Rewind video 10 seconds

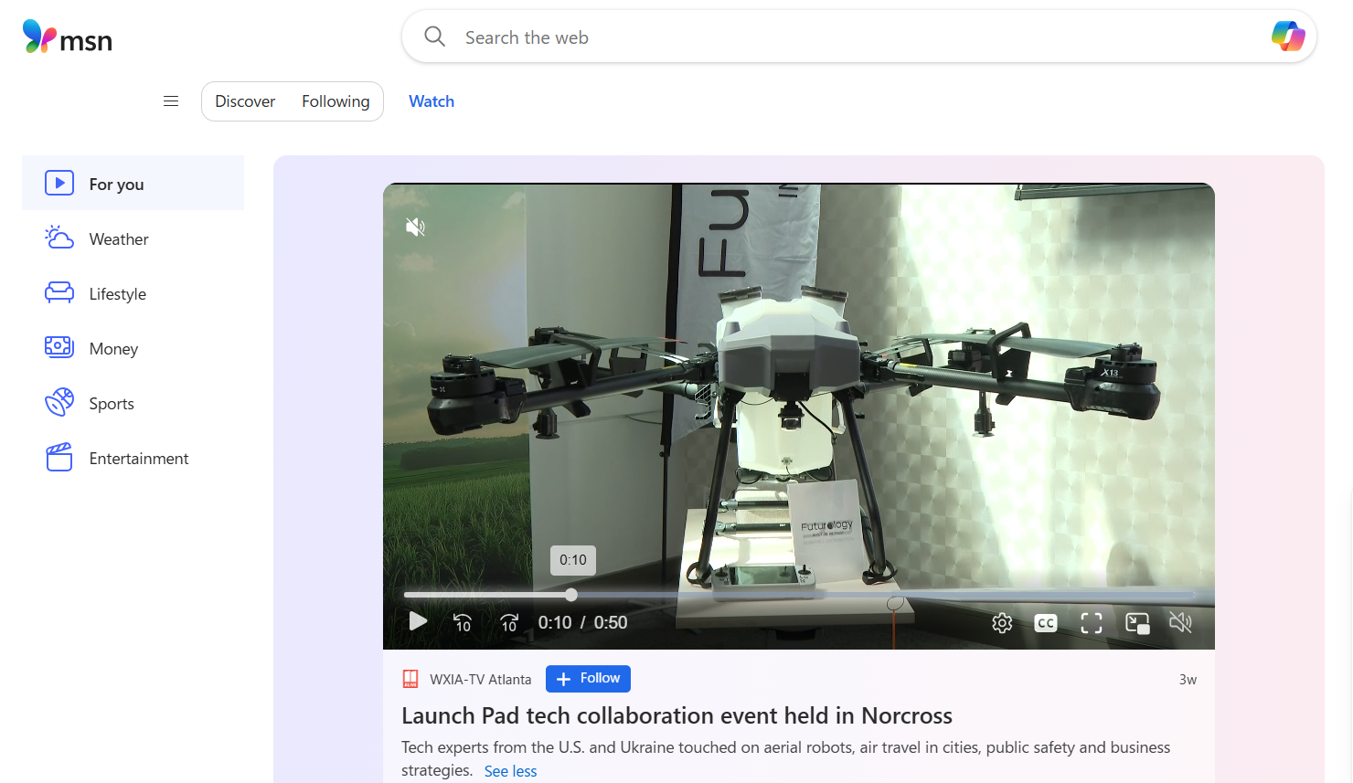click(x=463, y=623)
